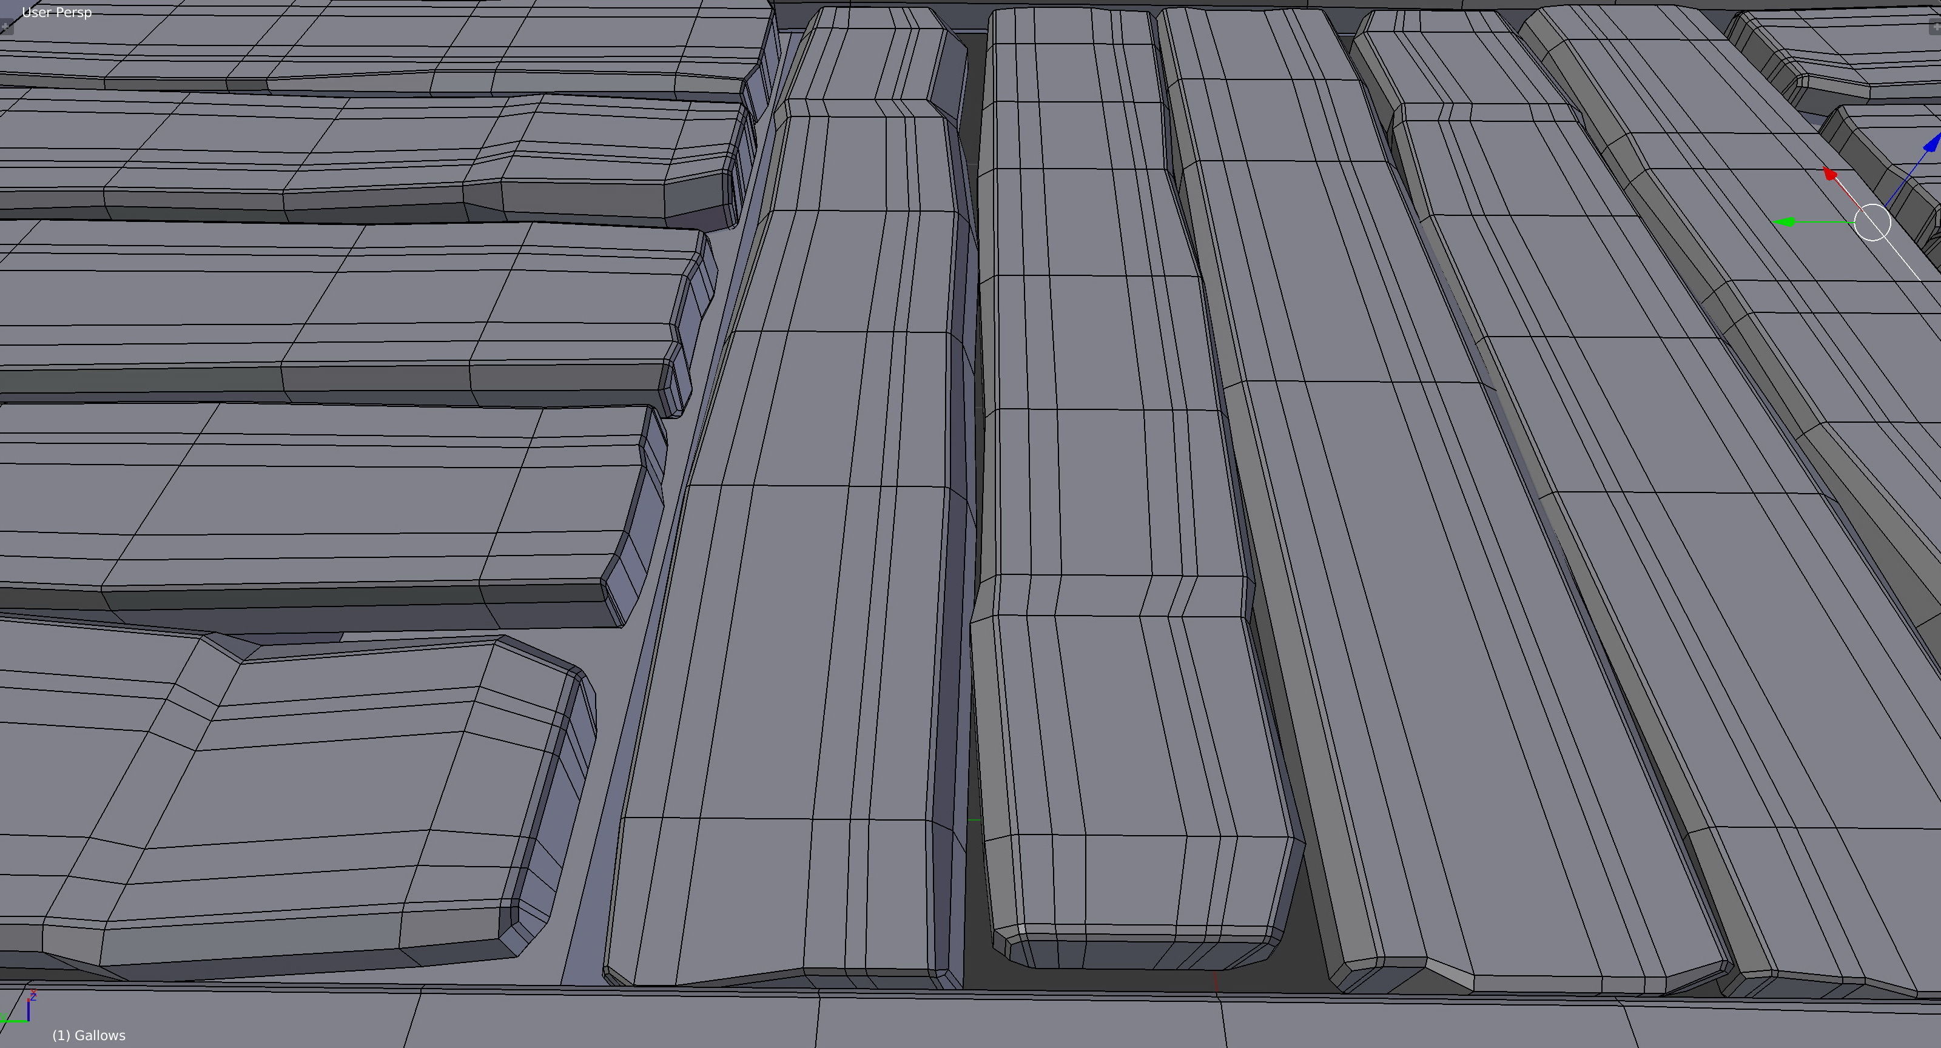Expand the right properties region plus icon

pos(1934,27)
